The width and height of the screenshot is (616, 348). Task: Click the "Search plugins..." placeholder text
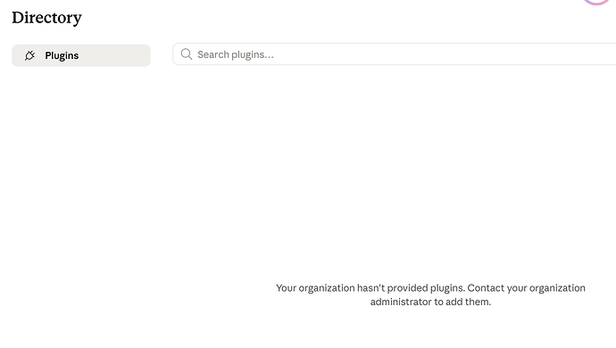click(236, 54)
